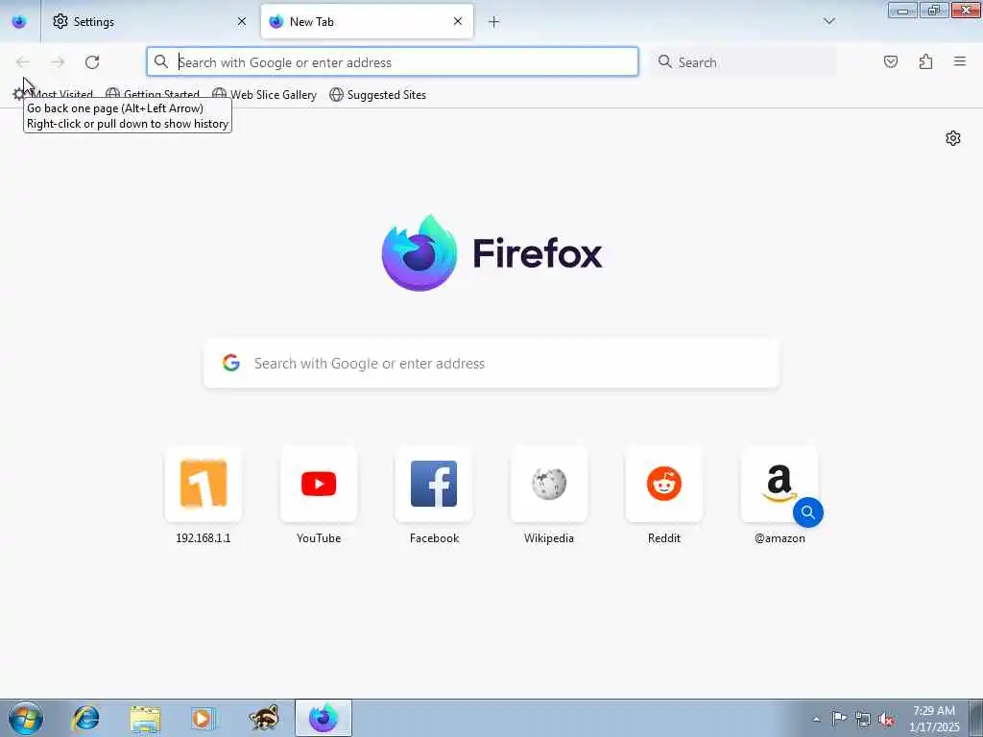The height and width of the screenshot is (737, 983).
Task: Open Windows Media Player from taskbar
Action: [x=203, y=718]
